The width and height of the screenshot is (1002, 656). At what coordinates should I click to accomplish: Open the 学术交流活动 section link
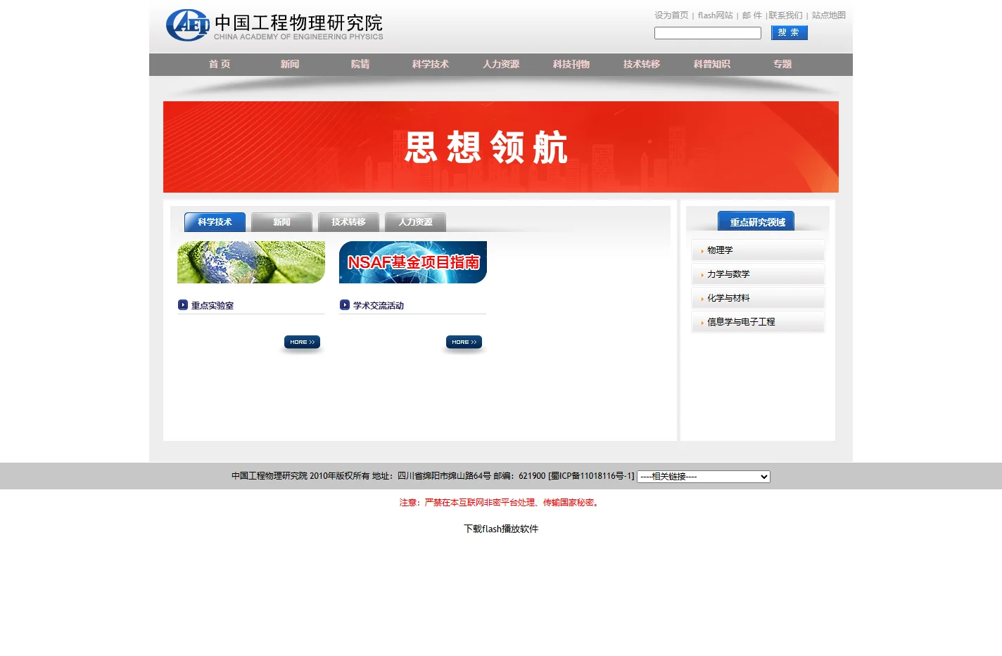pos(379,306)
